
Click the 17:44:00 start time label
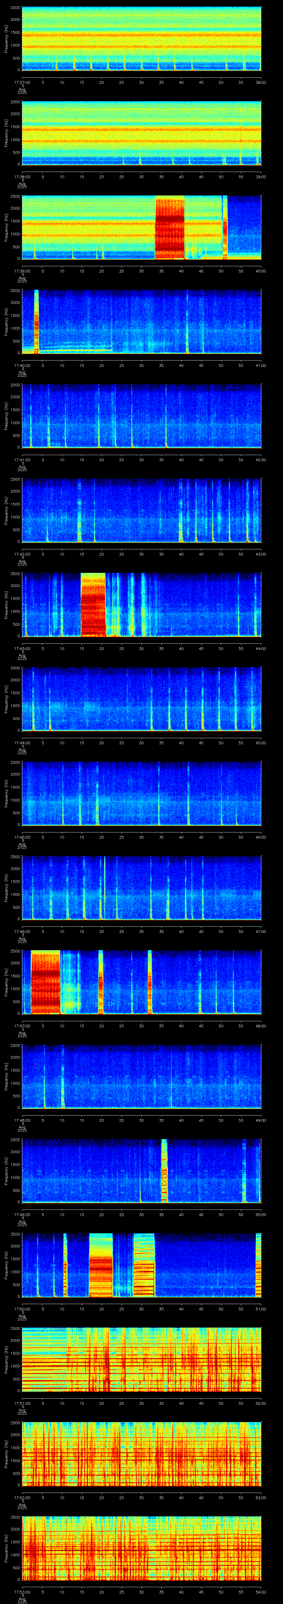pyautogui.click(x=22, y=743)
